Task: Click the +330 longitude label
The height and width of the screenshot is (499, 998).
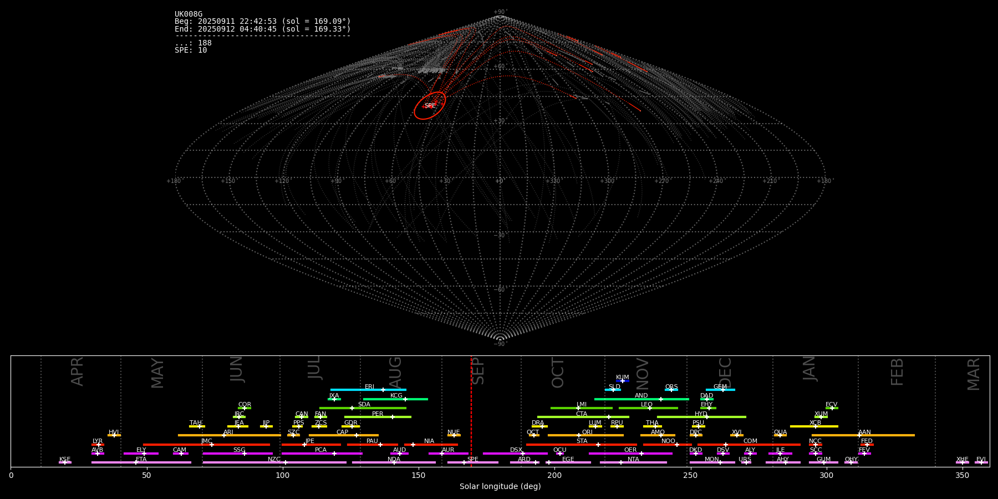Action: click(x=553, y=181)
